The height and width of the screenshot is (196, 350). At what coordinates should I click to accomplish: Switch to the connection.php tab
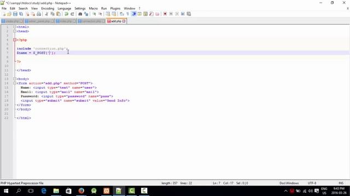pos(91,21)
